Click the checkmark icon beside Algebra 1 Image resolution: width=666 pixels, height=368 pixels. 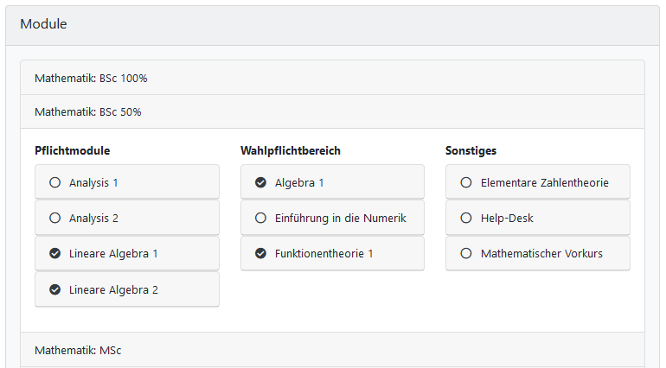261,182
